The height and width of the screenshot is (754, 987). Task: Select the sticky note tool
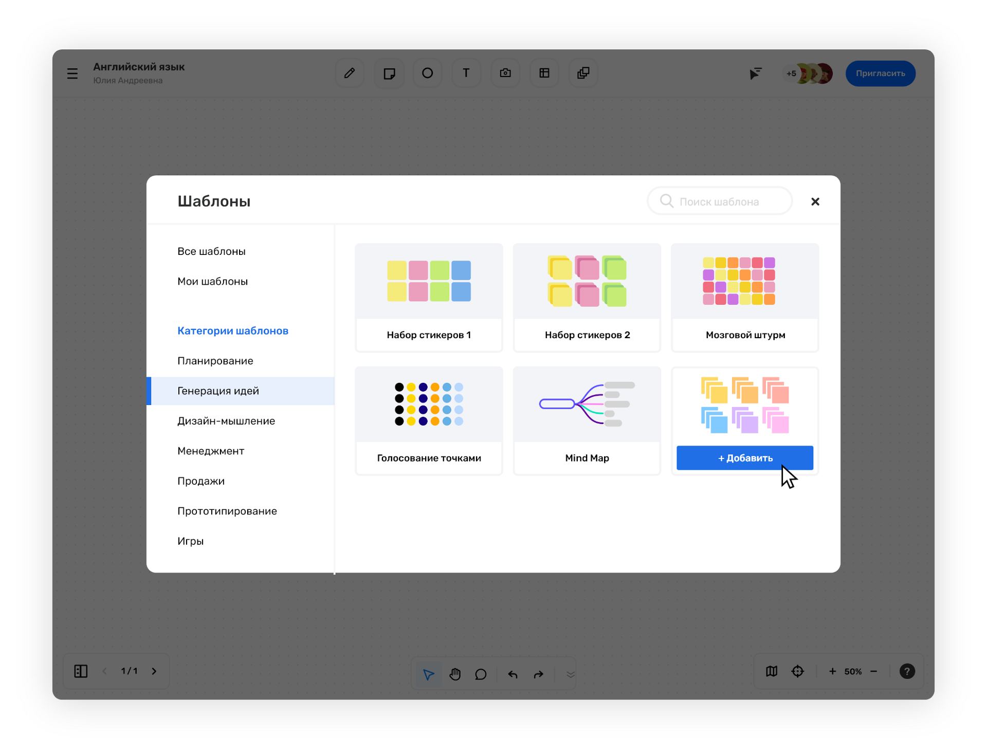(389, 73)
